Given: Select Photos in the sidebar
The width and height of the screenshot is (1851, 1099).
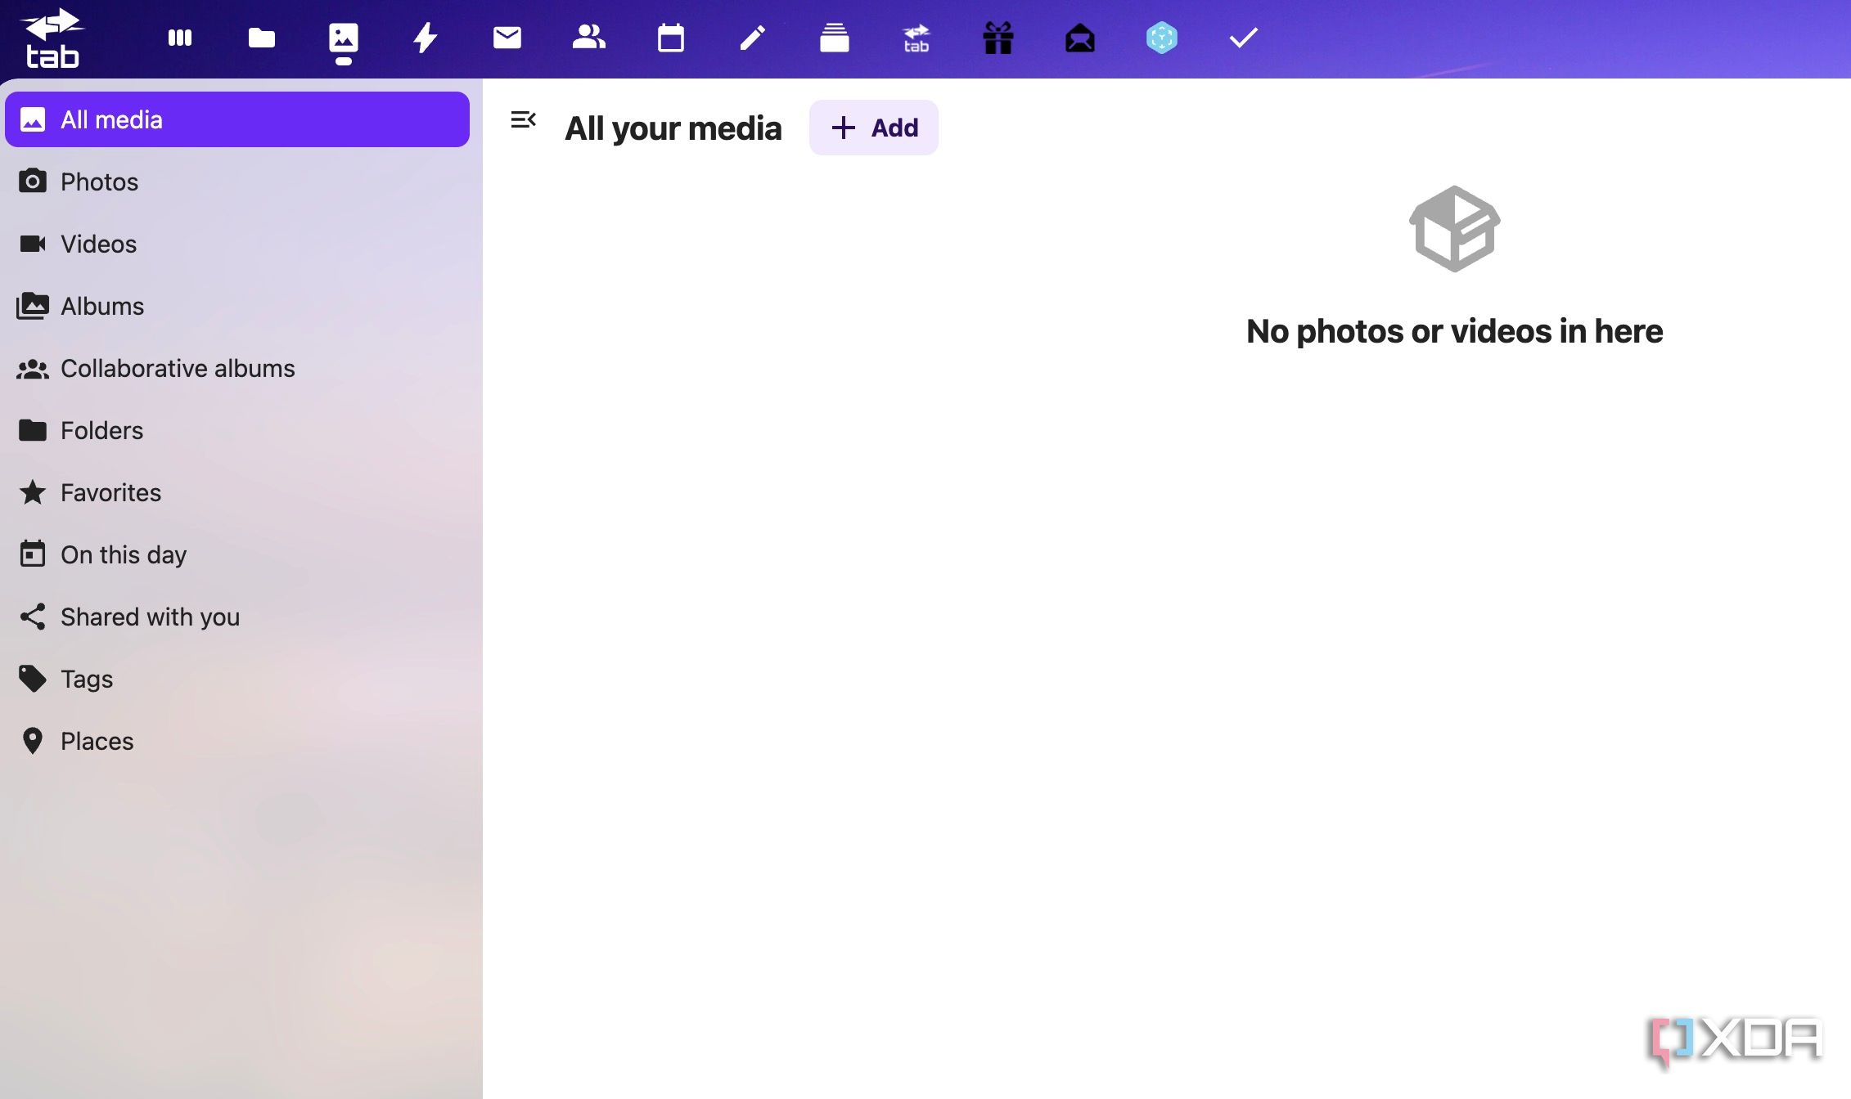Looking at the screenshot, I should pyautogui.click(x=99, y=182).
